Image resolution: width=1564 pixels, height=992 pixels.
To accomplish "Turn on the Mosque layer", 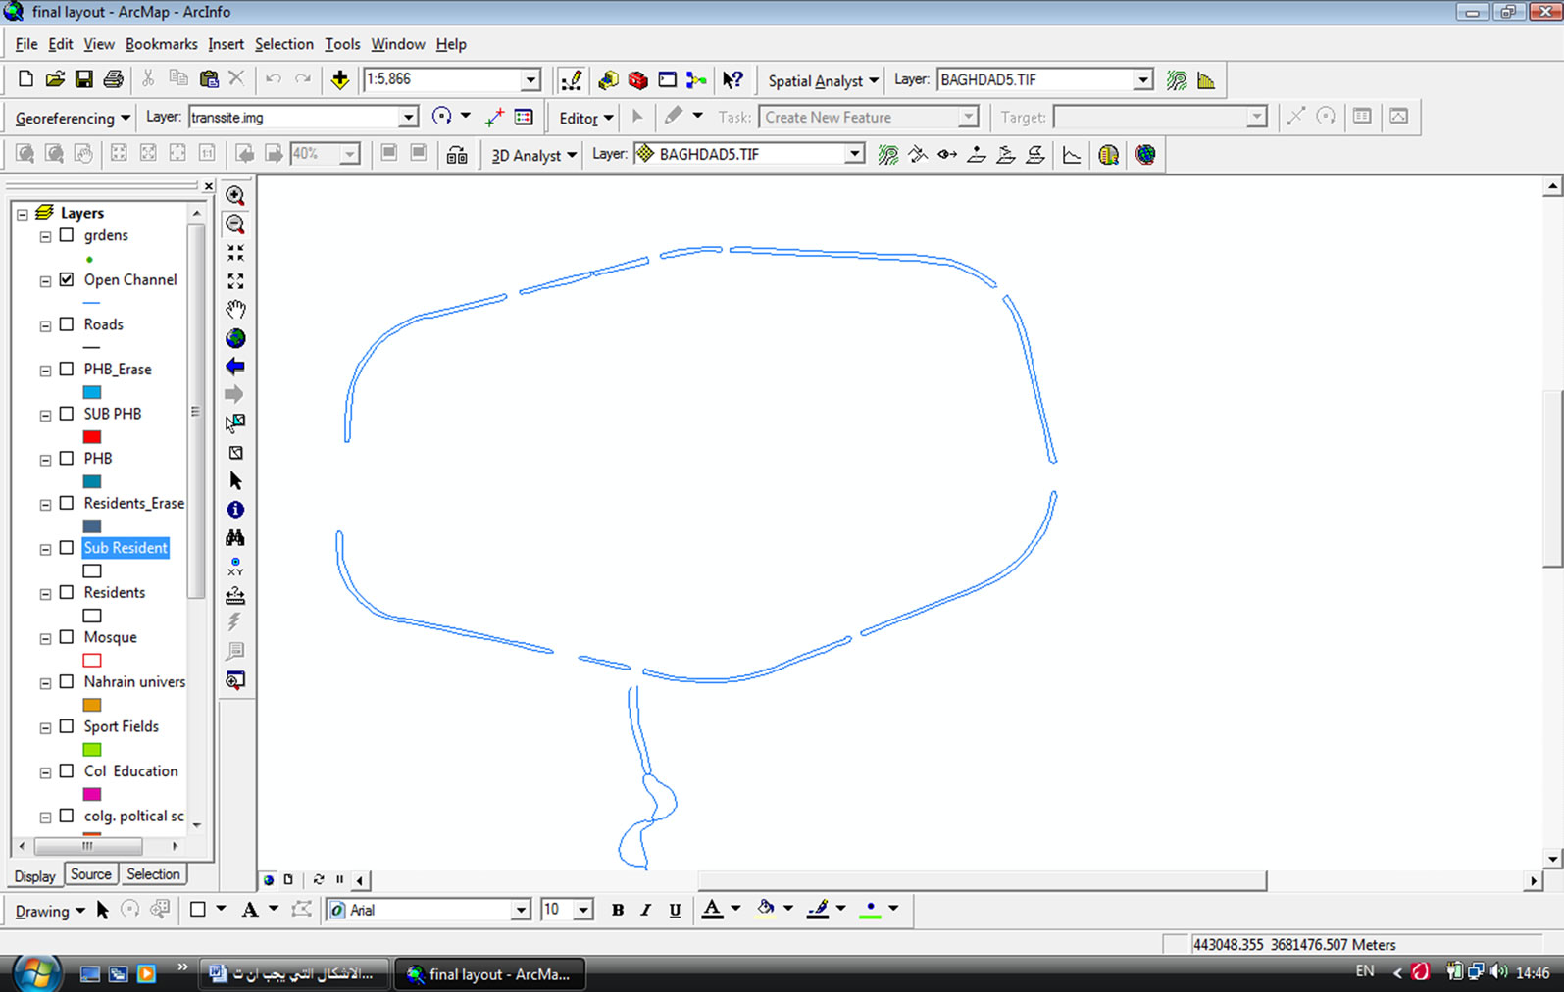I will [67, 637].
